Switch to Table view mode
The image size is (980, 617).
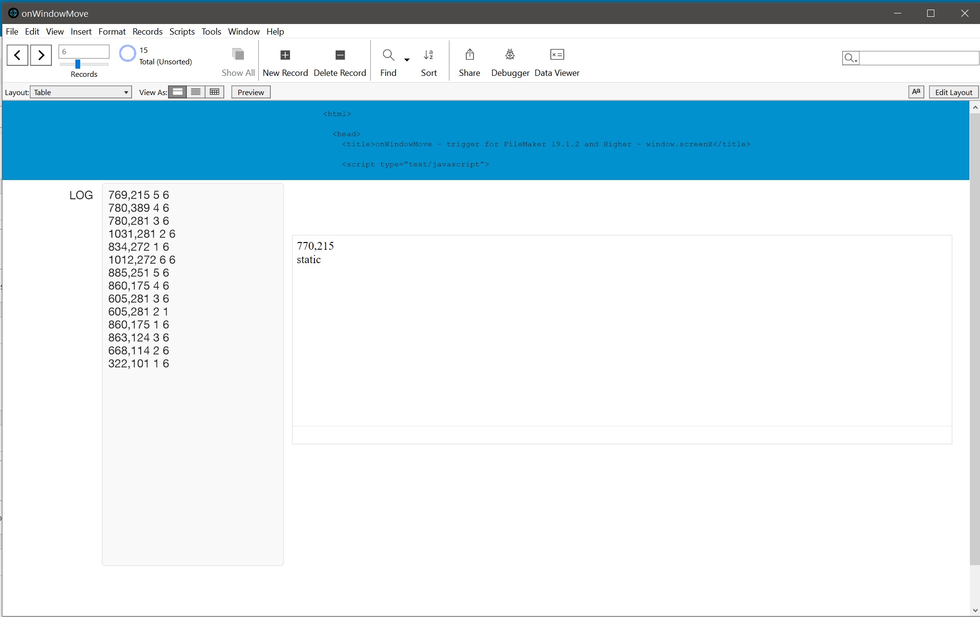pos(215,92)
